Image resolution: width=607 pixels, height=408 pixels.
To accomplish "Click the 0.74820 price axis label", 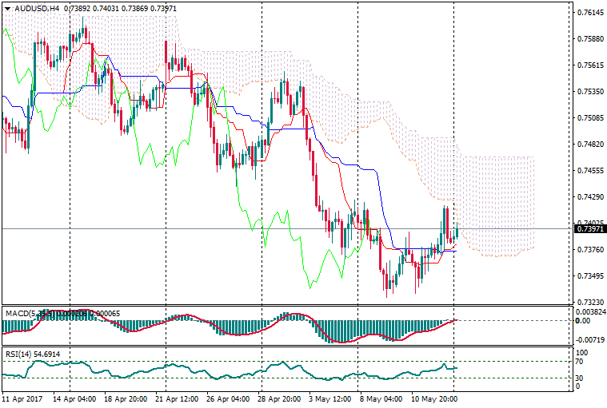I will [x=589, y=145].
